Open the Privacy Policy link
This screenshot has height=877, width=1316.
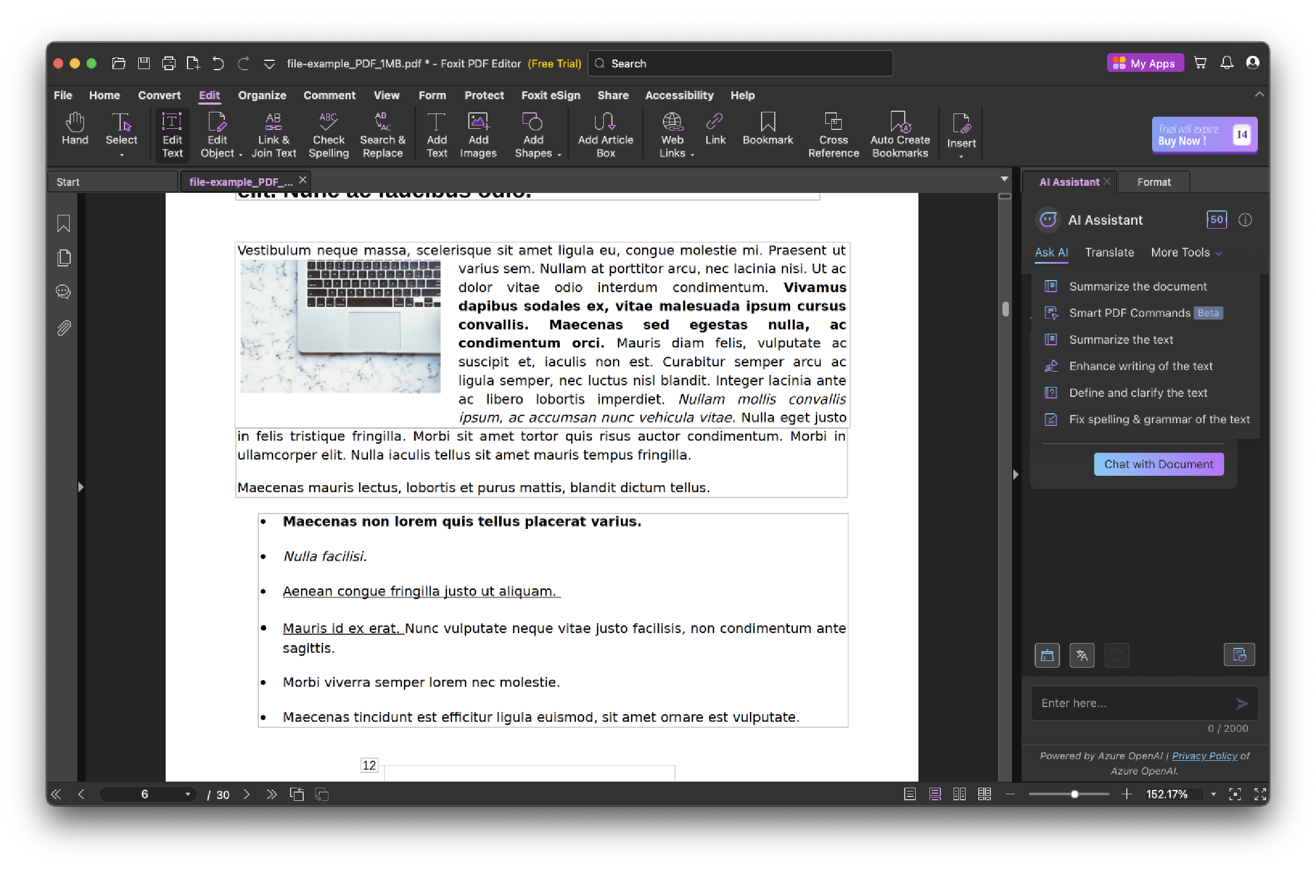pyautogui.click(x=1204, y=755)
